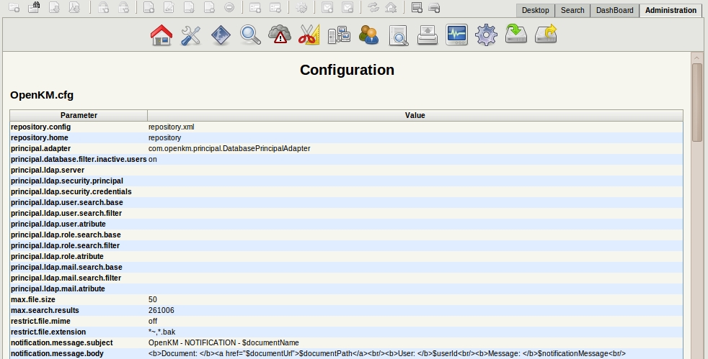
Task: Click the Create folder toolbar icon
Action: (x=14, y=8)
